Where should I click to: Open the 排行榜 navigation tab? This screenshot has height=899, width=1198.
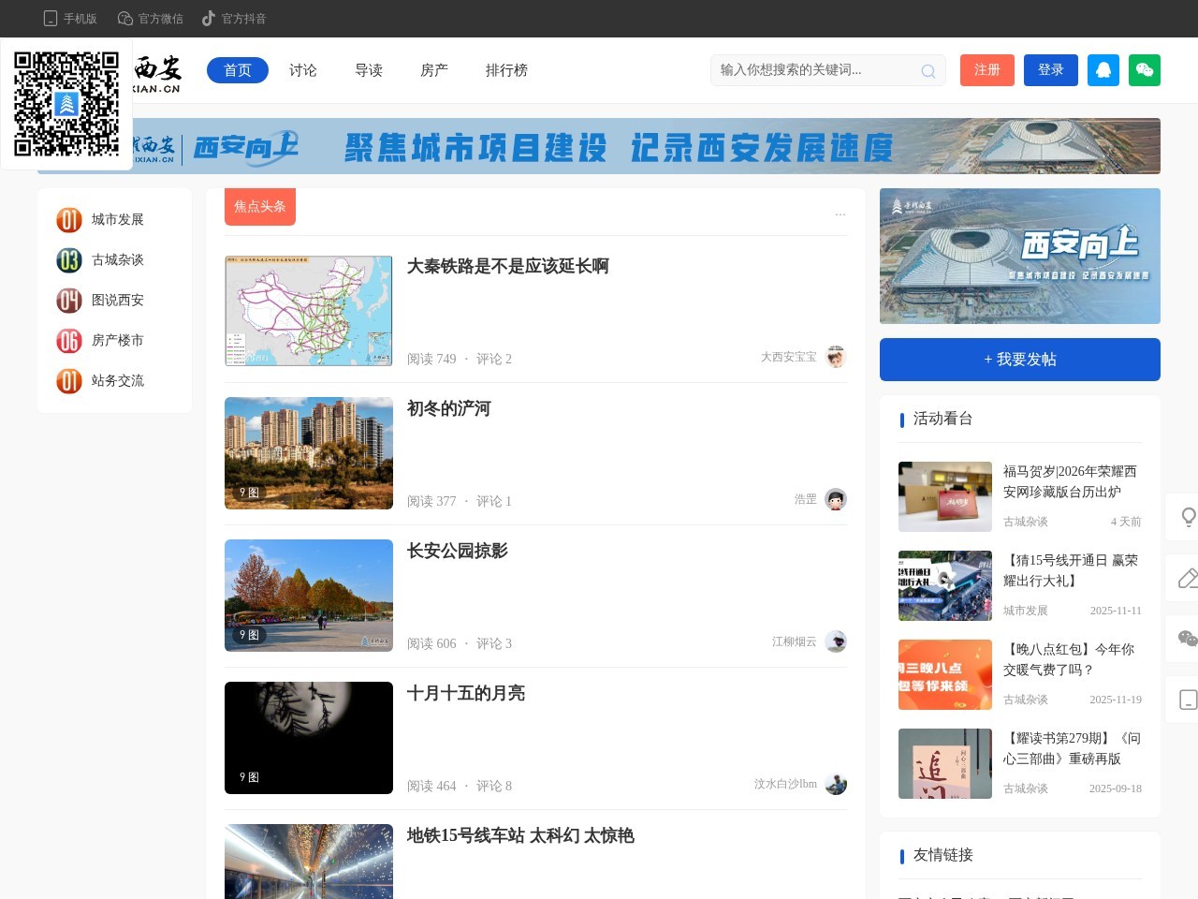506,70
